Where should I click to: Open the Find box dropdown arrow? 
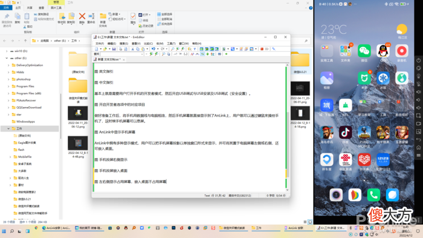coord(142,54)
